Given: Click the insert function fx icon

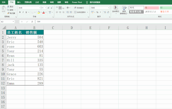Looking at the screenshot, I should point(32,22).
